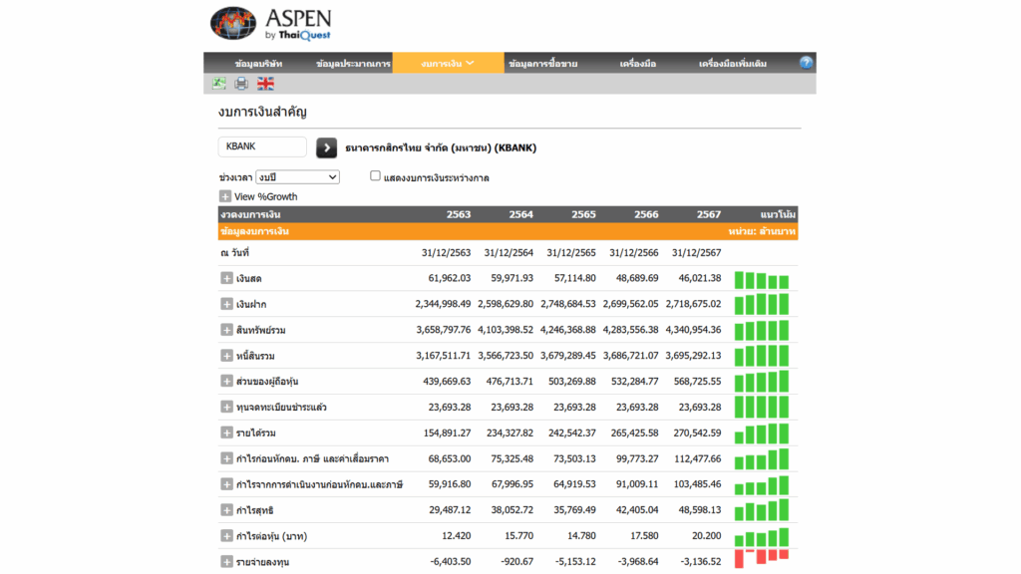
Task: Click the ส่วนของผู้ถือหุ้น trend bar chart
Action: coord(762,382)
